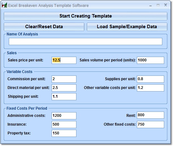Edit the Sales volume per period field
Screen dimensions: 173x146
point(150,60)
